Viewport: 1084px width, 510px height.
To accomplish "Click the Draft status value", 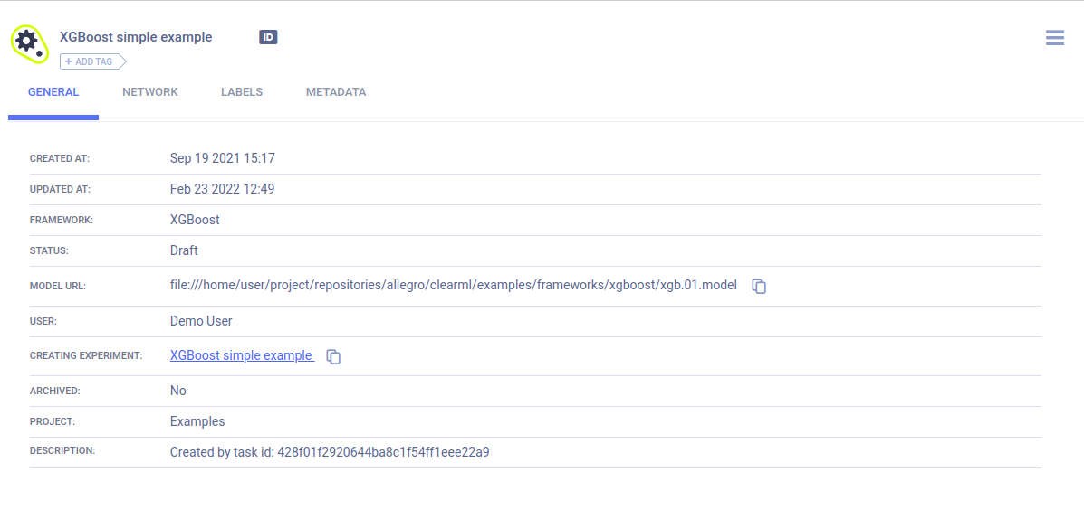I will (184, 250).
